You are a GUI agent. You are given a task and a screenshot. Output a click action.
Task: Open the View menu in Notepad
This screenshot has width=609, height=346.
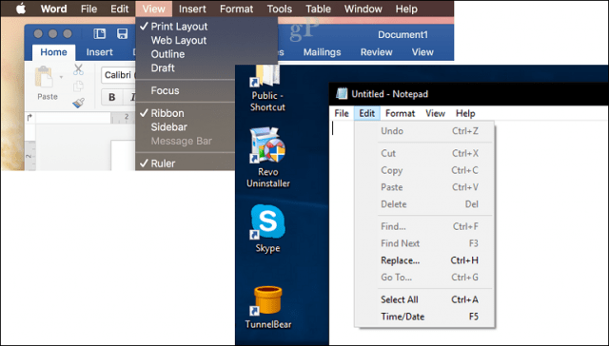(435, 113)
